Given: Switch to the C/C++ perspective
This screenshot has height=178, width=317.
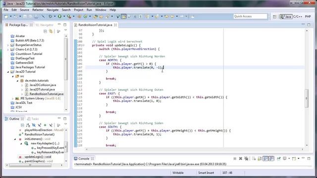Looking at the screenshot, I should tap(298, 16).
